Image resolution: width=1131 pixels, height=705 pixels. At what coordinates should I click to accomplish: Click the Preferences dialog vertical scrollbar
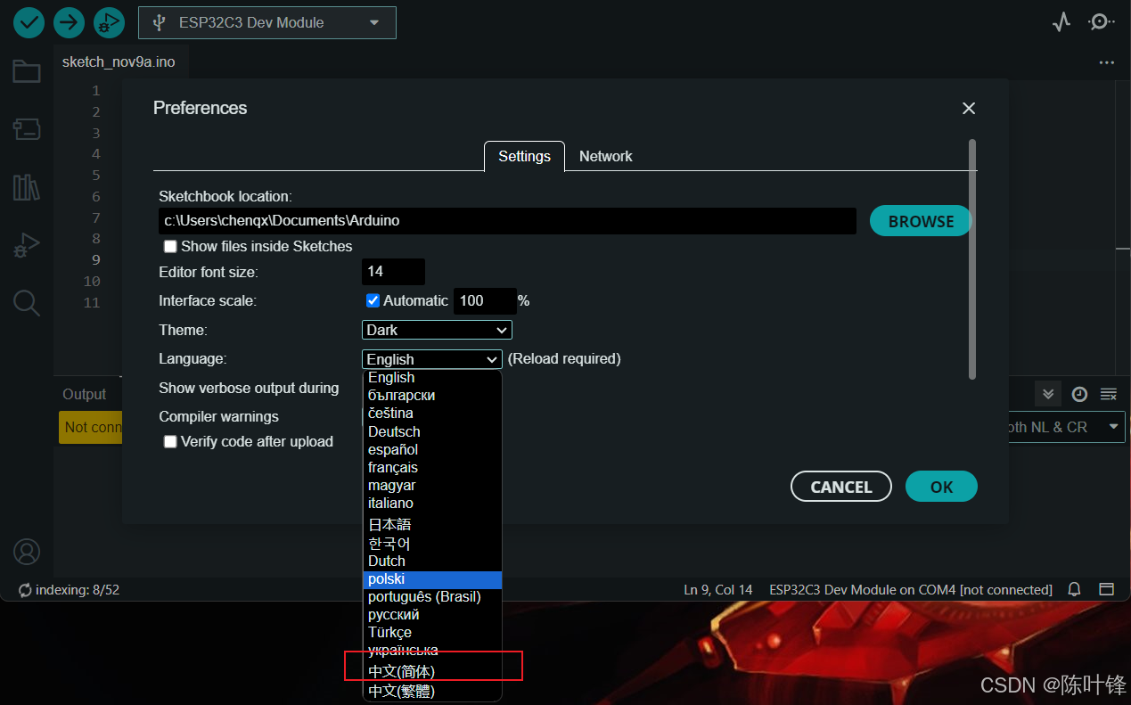pyautogui.click(x=972, y=258)
